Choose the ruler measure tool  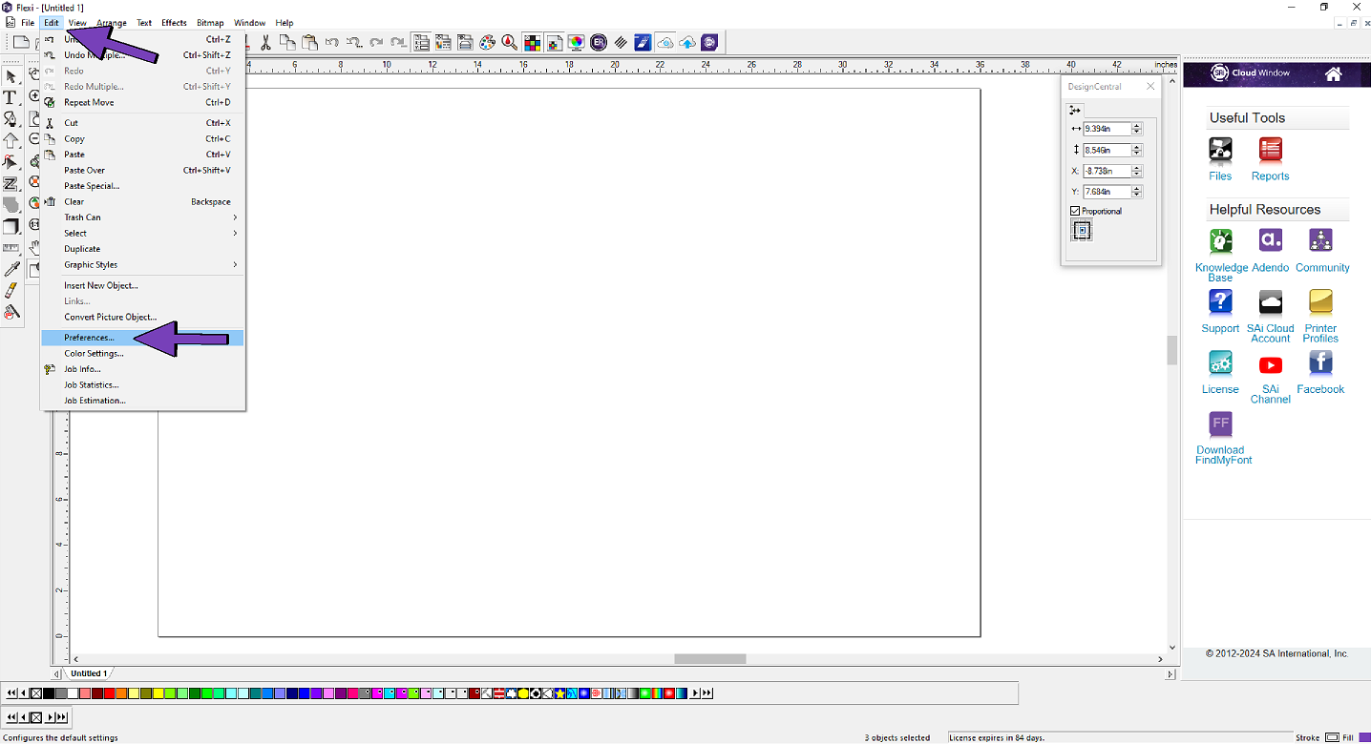click(11, 248)
